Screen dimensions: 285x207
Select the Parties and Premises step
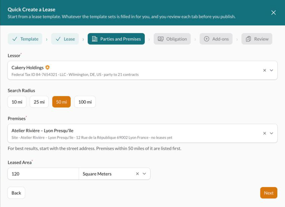[x=116, y=39]
